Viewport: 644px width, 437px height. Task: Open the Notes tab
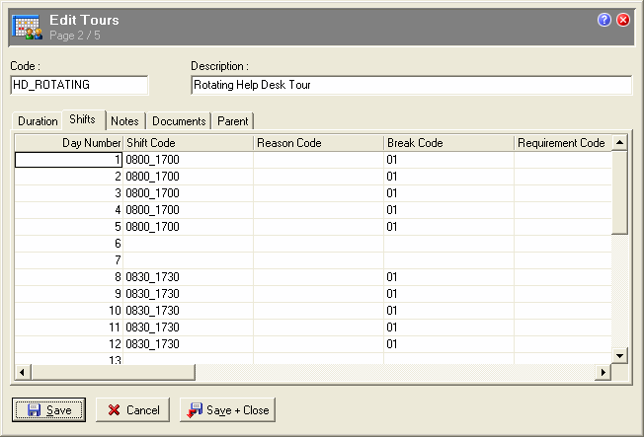click(124, 121)
